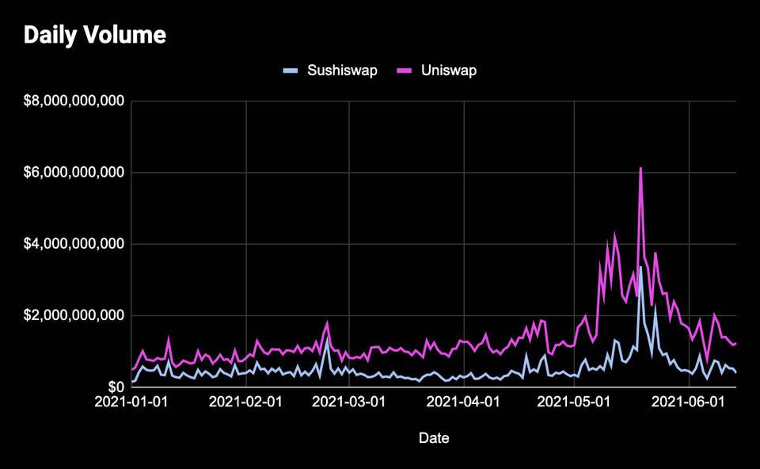
Task: Click the $8,000,000,000 y-axis label
Action: tap(74, 101)
